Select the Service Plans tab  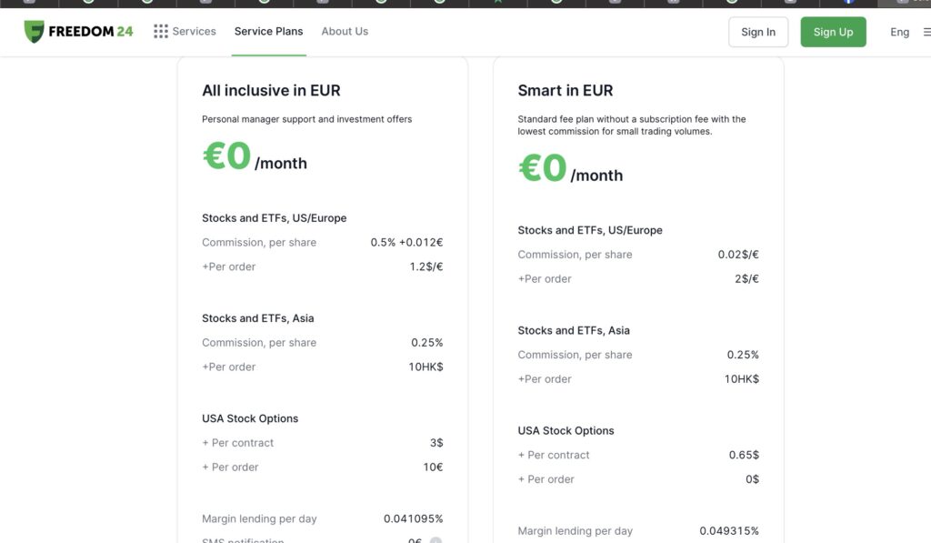click(x=268, y=32)
